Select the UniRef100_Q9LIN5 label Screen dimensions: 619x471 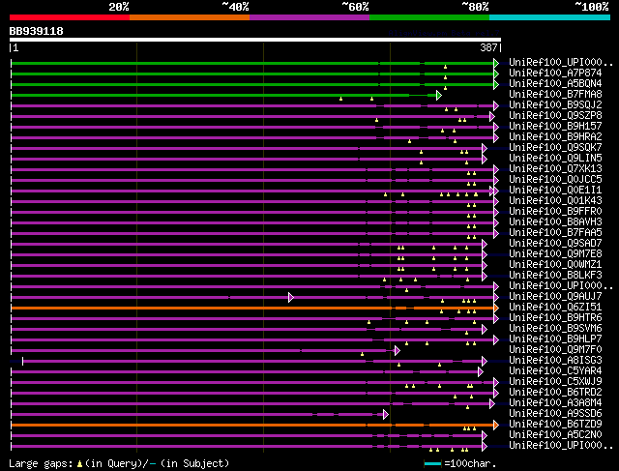click(x=555, y=159)
